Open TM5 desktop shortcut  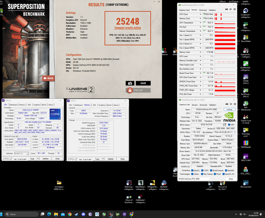(x=246, y=26)
